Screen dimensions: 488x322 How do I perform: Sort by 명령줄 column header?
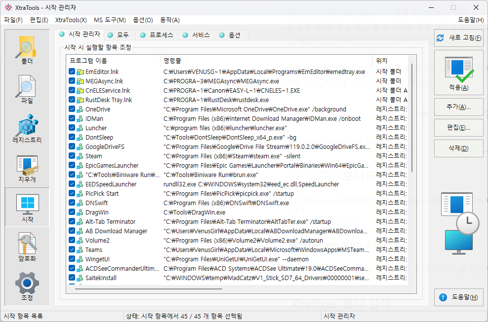266,61
